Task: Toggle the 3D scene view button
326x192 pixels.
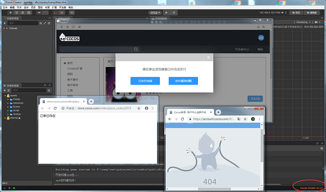Action: point(72,13)
